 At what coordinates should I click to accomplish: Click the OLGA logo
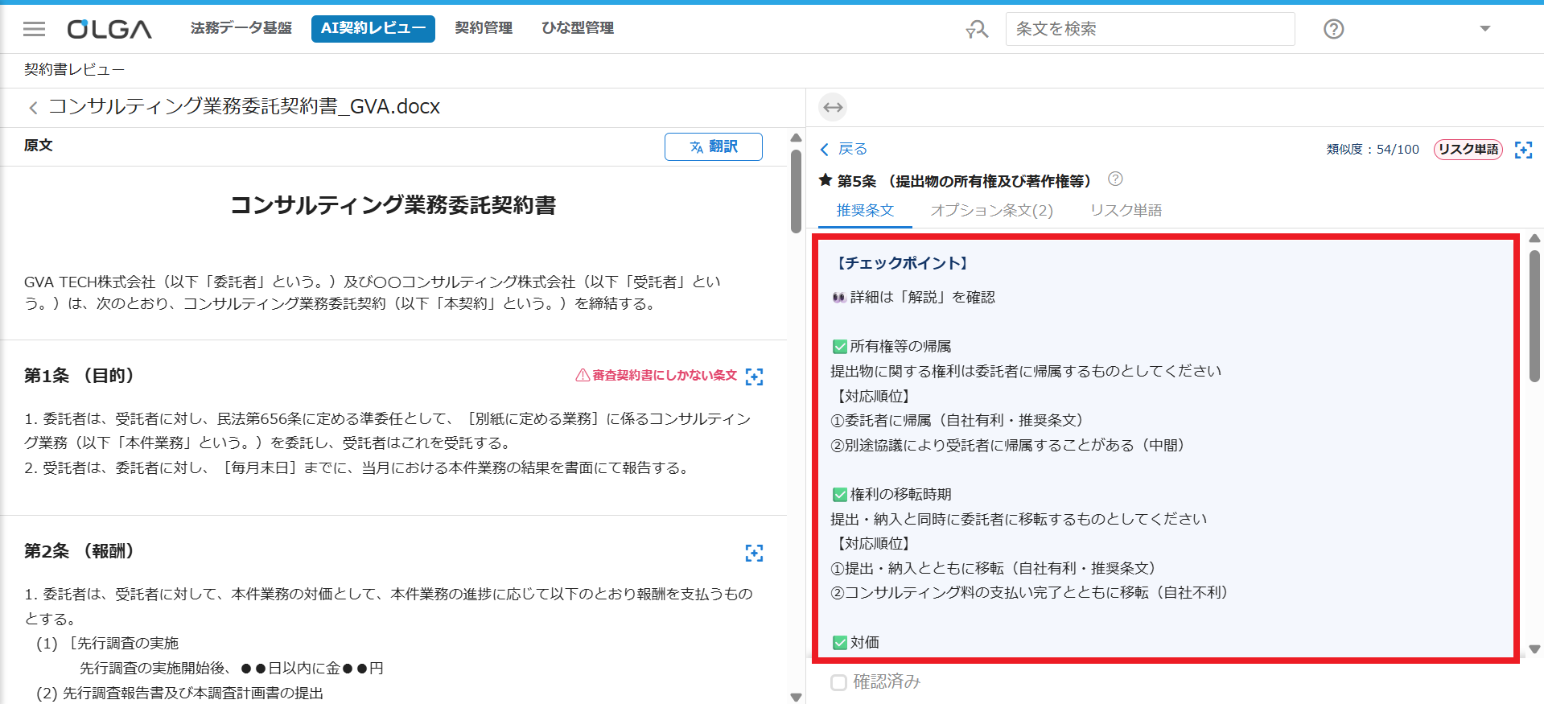point(109,29)
